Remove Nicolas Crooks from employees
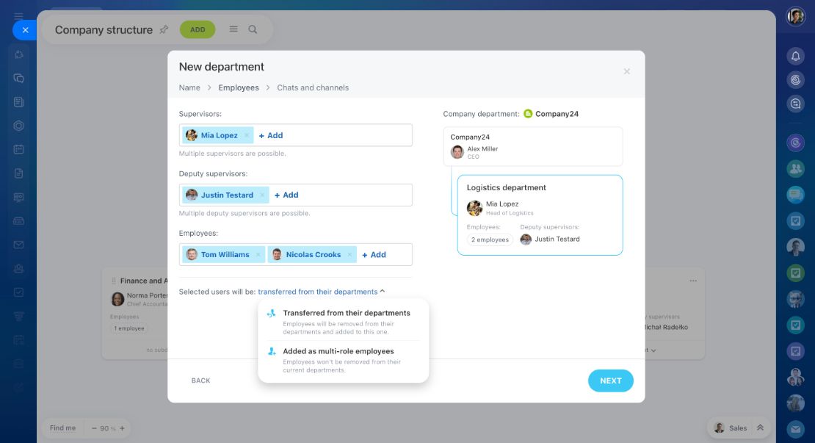Viewport: 815px width, 443px height. coord(349,255)
